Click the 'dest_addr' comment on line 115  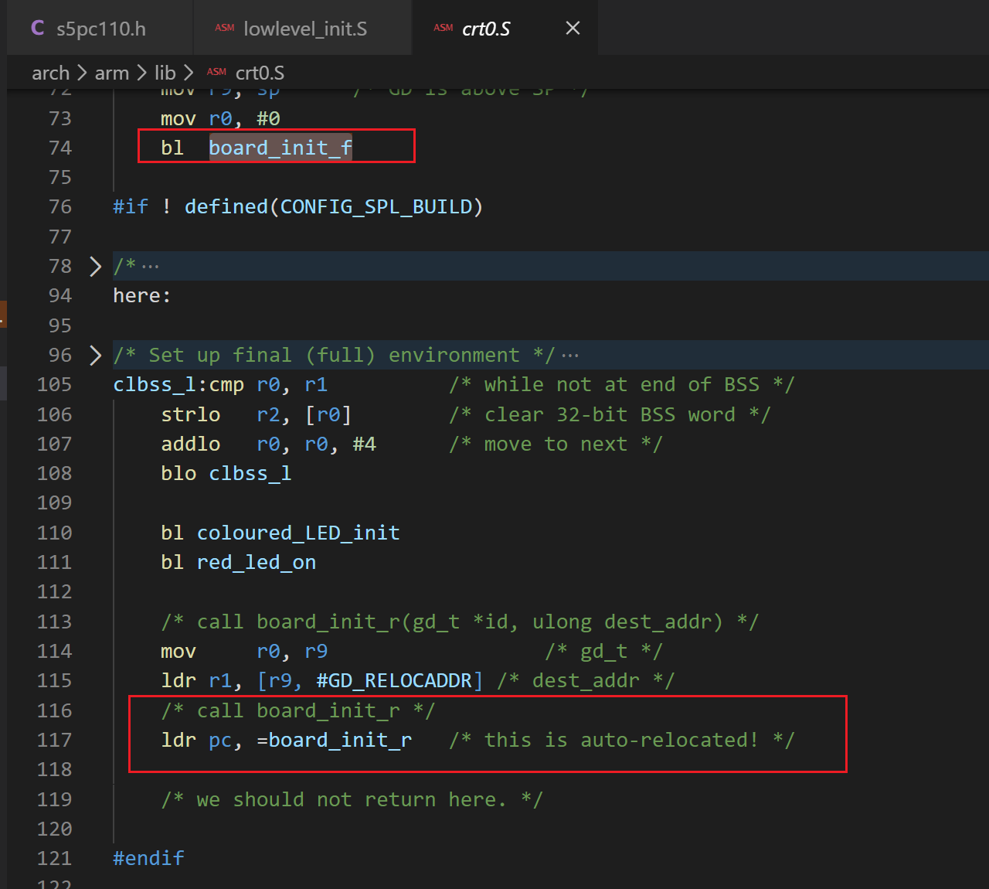pyautogui.click(x=586, y=680)
